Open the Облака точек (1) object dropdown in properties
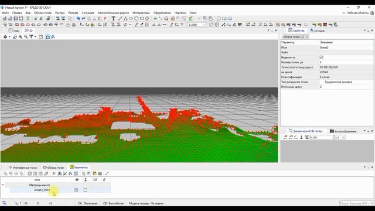 [x=295, y=36]
